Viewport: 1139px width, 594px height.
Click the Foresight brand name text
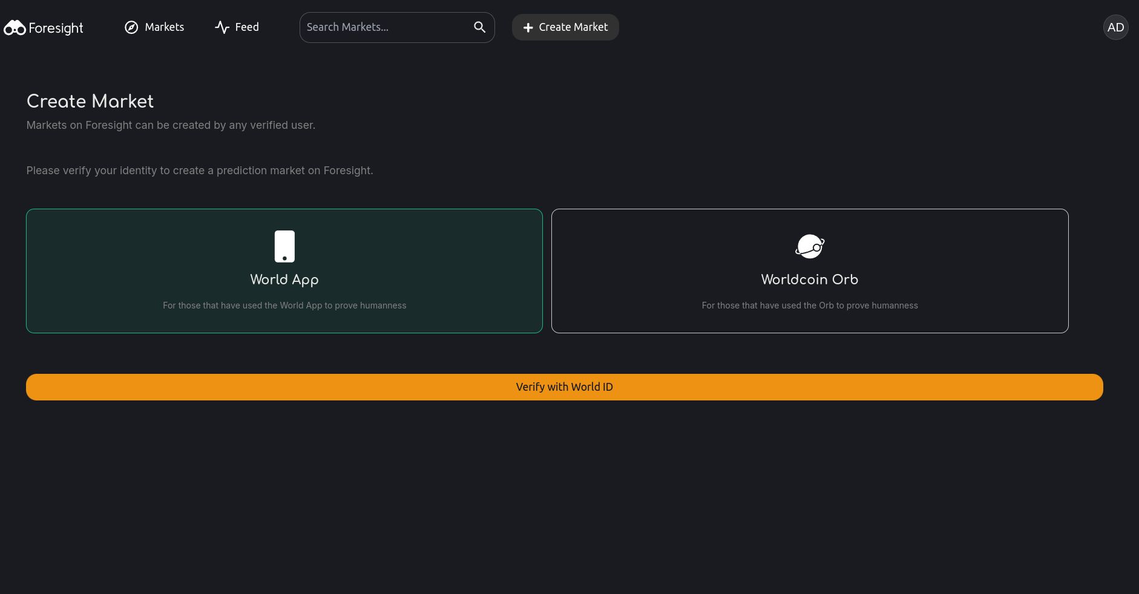click(x=56, y=28)
